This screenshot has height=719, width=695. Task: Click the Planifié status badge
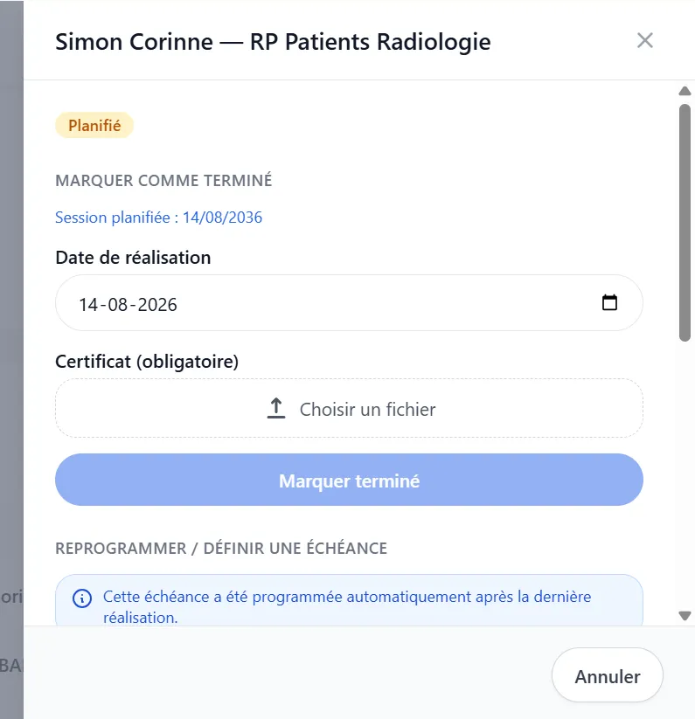94,125
